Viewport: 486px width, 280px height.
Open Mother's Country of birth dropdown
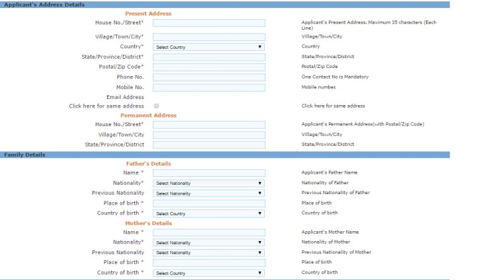(x=209, y=273)
